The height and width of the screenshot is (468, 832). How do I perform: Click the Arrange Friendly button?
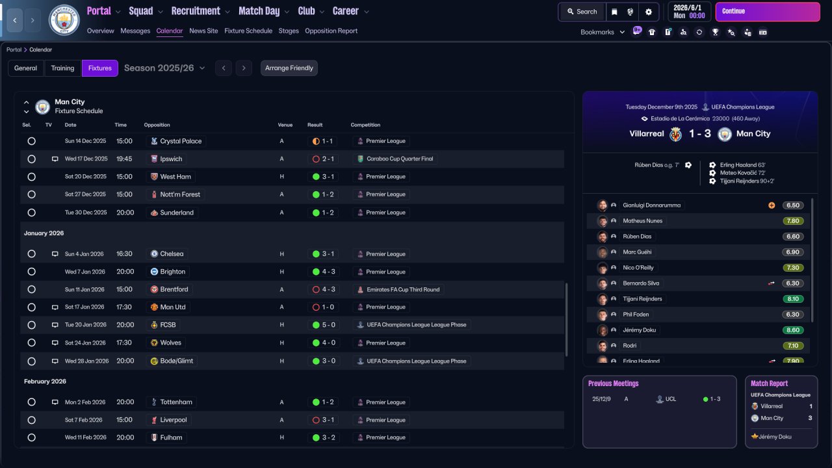click(x=289, y=68)
